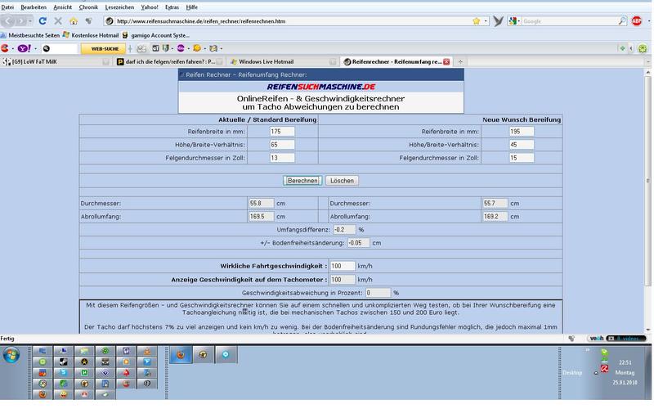Click the Umfangsdifferenz field showing -0.2
The width and height of the screenshot is (654, 409).
(344, 230)
